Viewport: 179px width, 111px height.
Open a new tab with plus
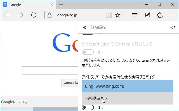(x=61, y=4)
